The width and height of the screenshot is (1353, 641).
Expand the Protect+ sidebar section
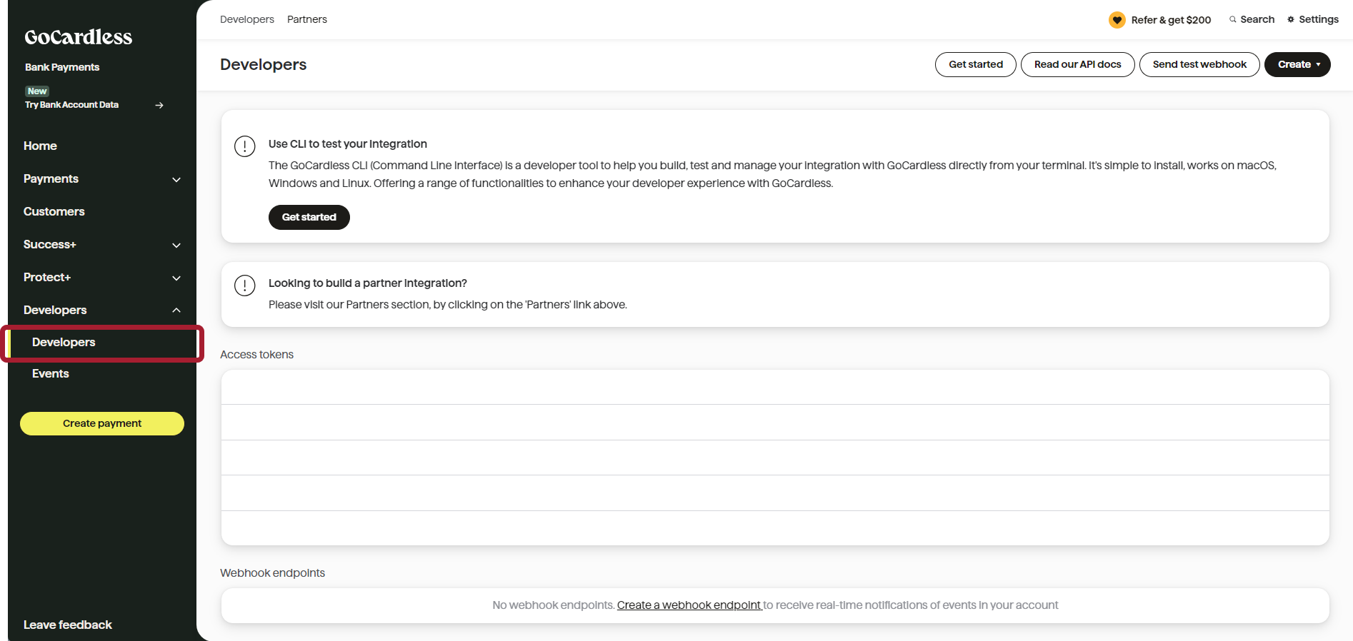pyautogui.click(x=176, y=278)
